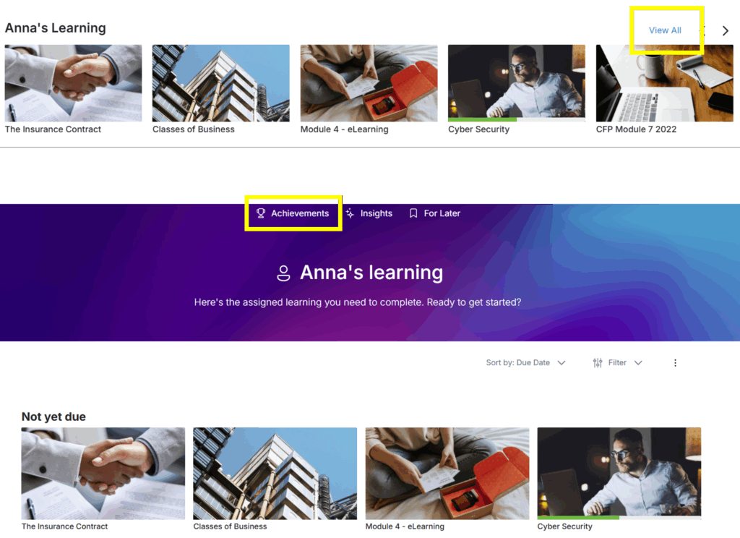
Task: Click the Cyber Security progress bar in top row
Action: [516, 119]
